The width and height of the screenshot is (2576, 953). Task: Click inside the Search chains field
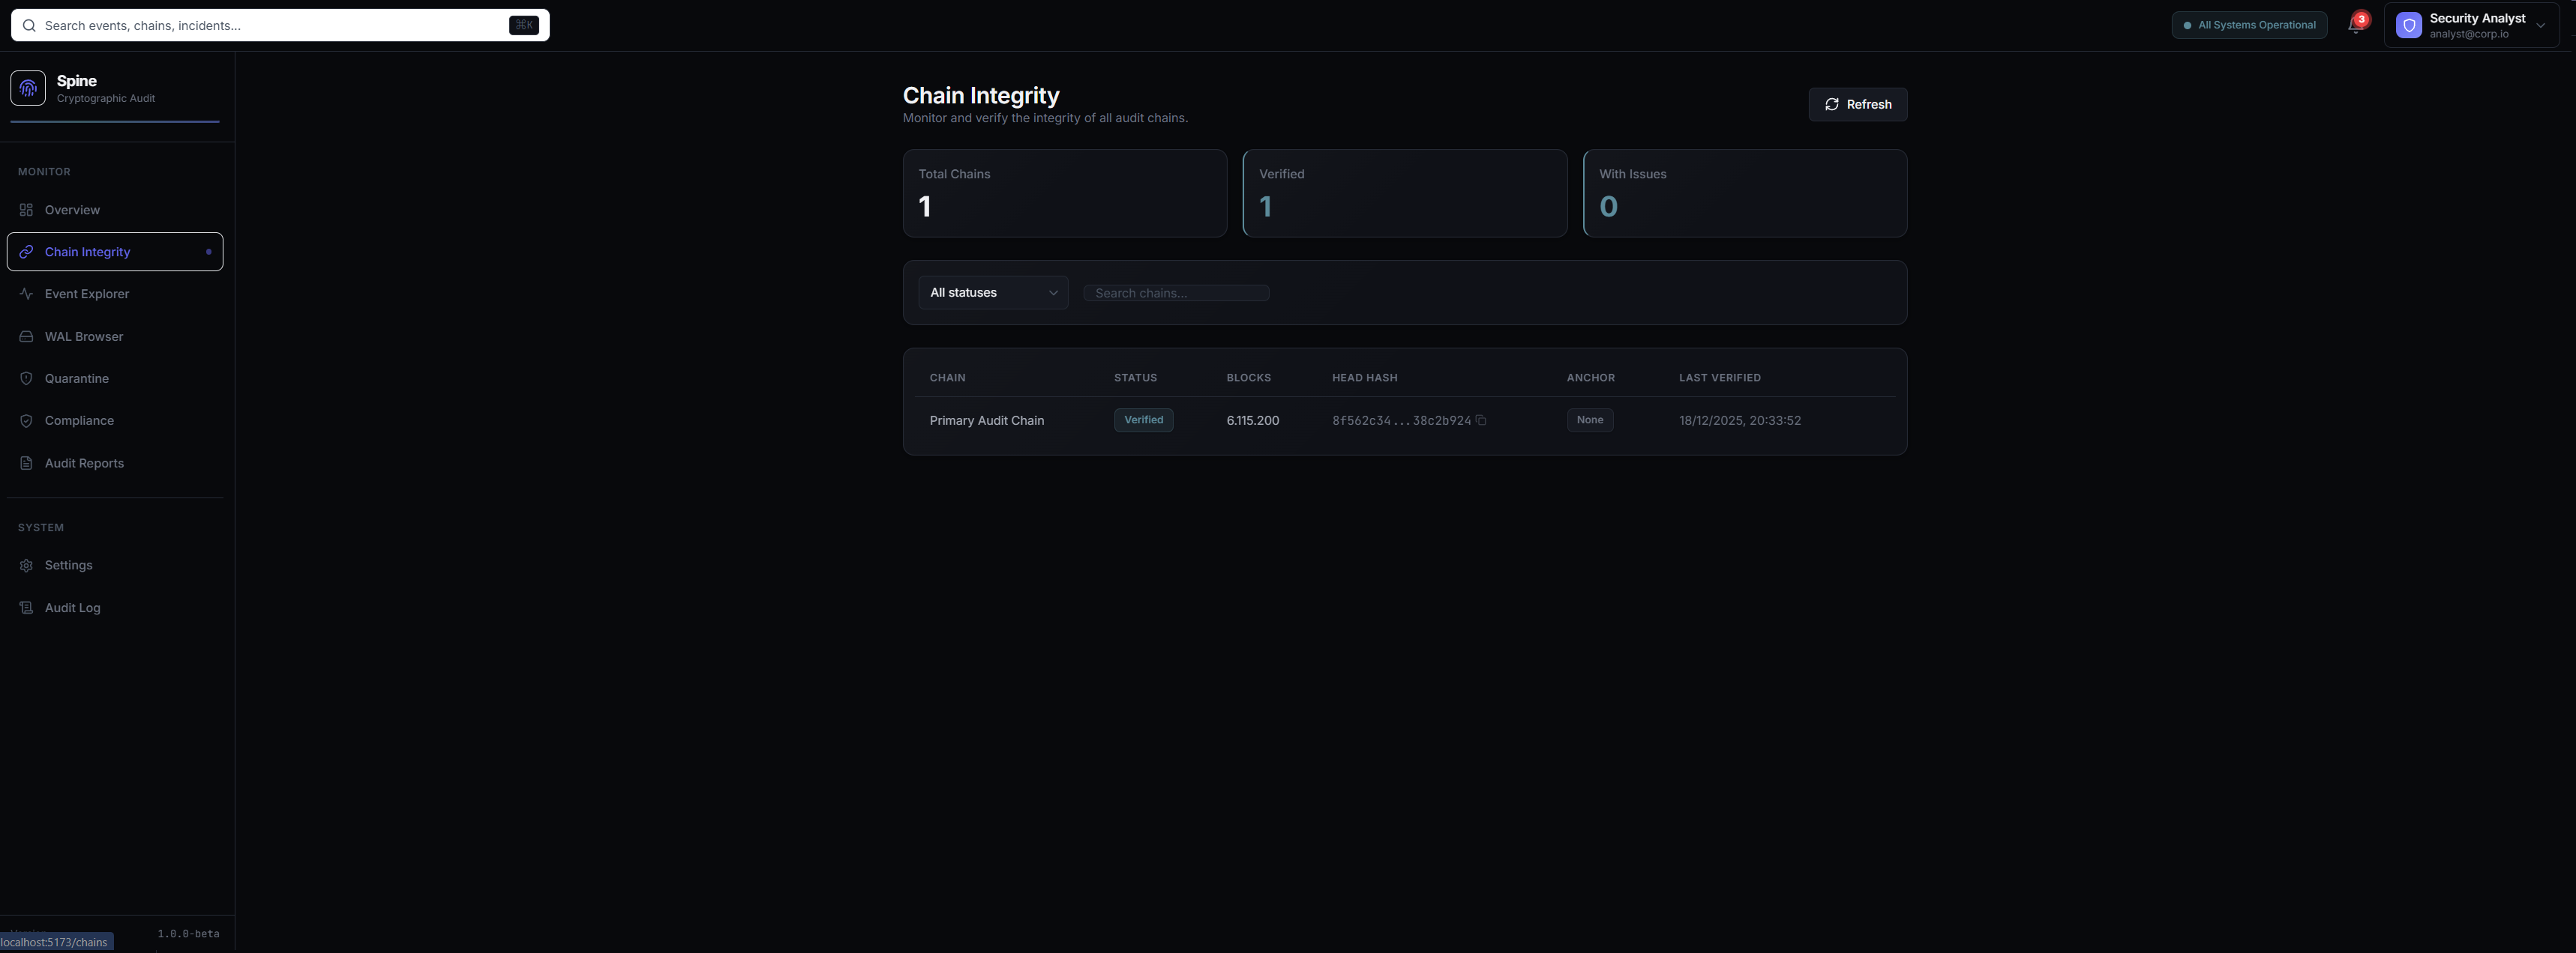[x=1176, y=293]
